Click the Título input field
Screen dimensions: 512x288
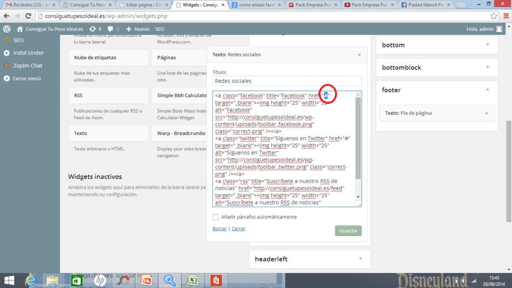[x=287, y=81]
